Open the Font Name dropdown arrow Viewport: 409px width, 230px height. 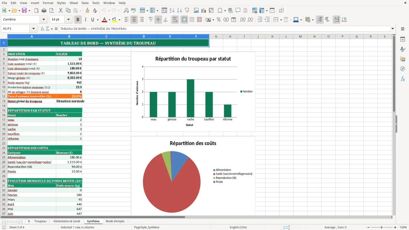click(x=44, y=20)
